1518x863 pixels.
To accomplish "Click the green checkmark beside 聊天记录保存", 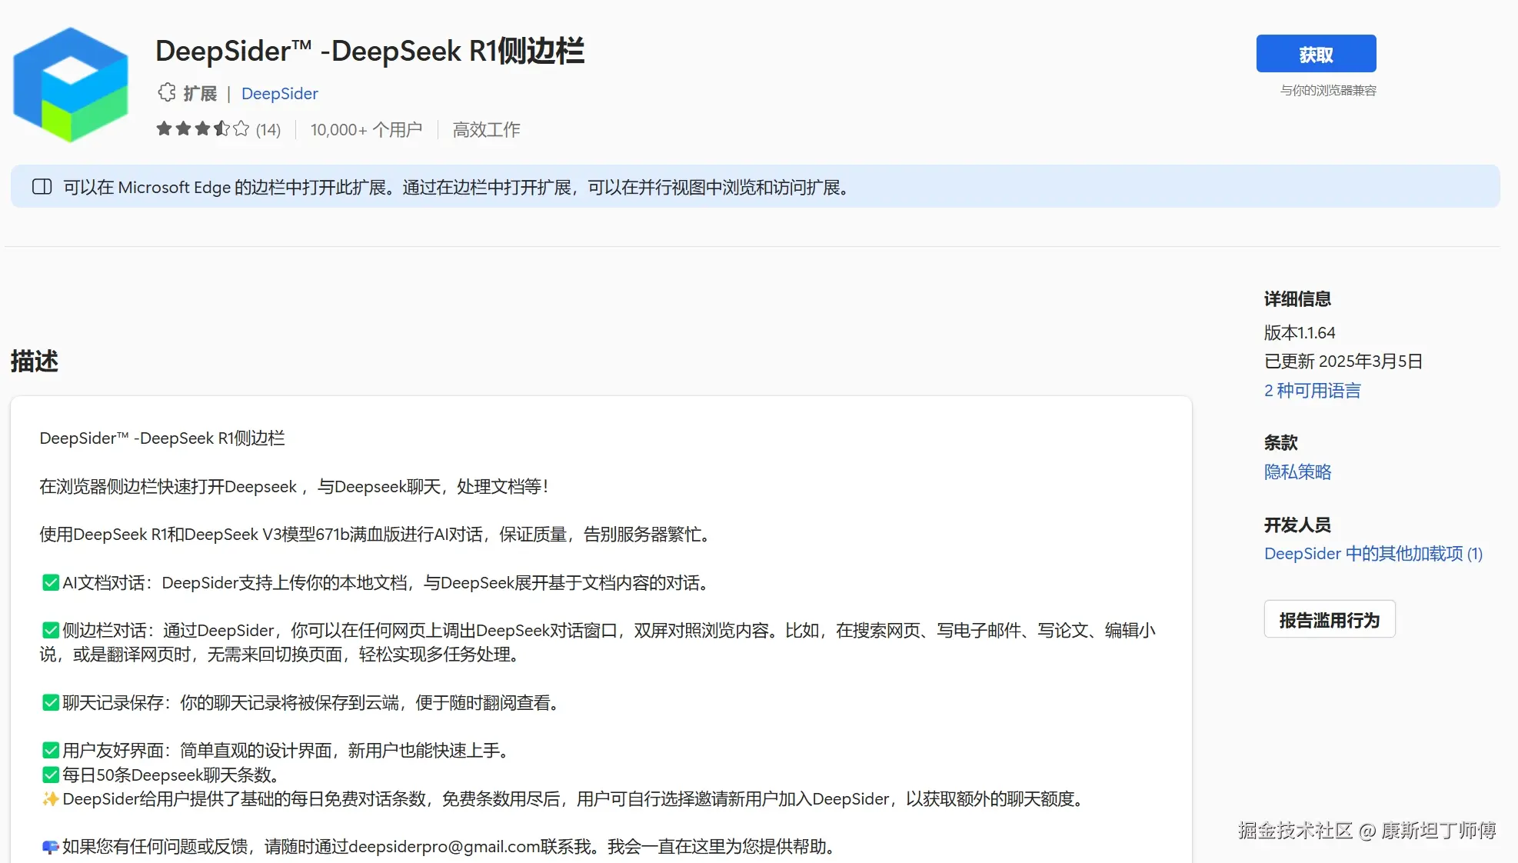I will [x=49, y=702].
